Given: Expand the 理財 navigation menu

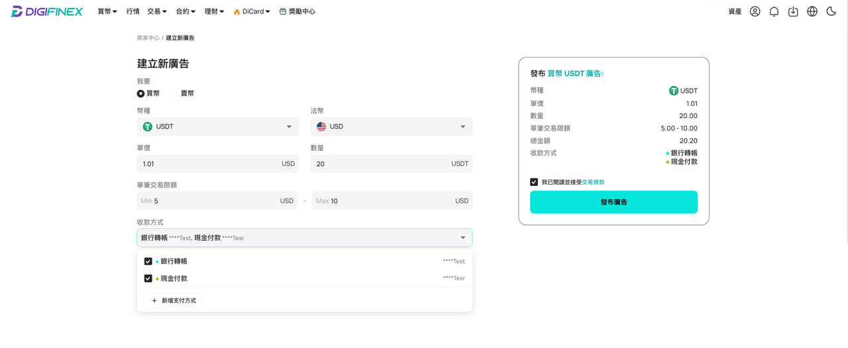Looking at the screenshot, I should (x=214, y=11).
